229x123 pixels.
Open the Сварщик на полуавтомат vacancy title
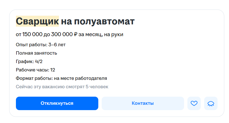pyautogui.click(x=75, y=21)
